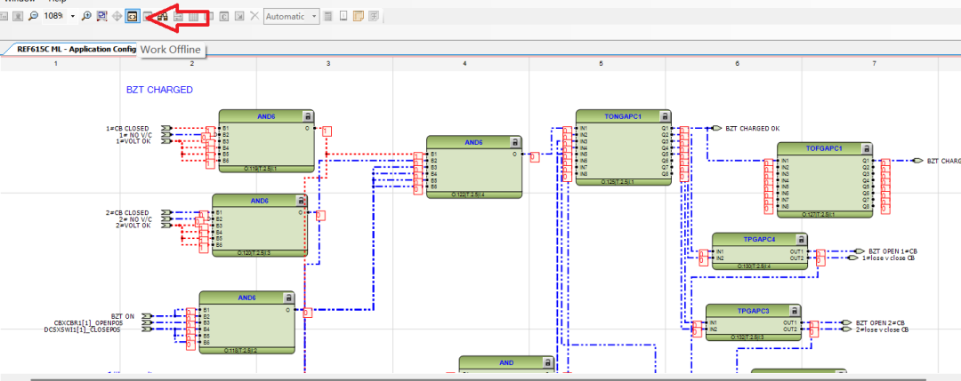Click lock on AND6 fed by 2=CB CLOSED
The height and width of the screenshot is (381, 961).
coord(301,201)
